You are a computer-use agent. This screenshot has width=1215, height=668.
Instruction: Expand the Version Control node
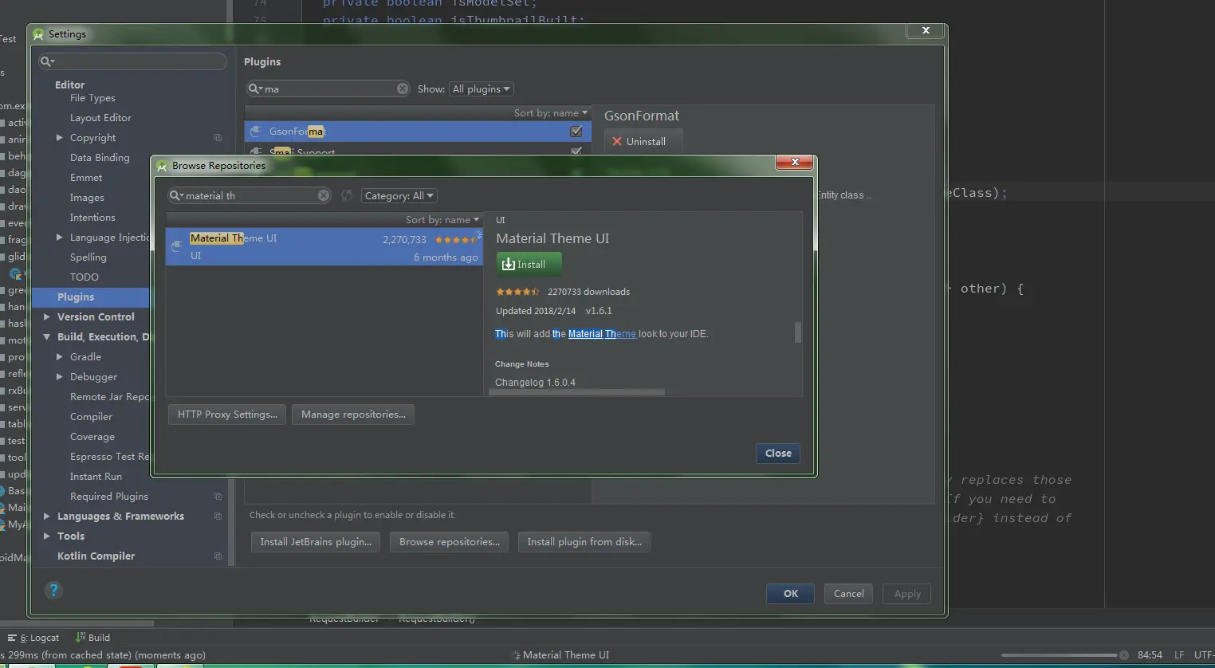tap(46, 317)
